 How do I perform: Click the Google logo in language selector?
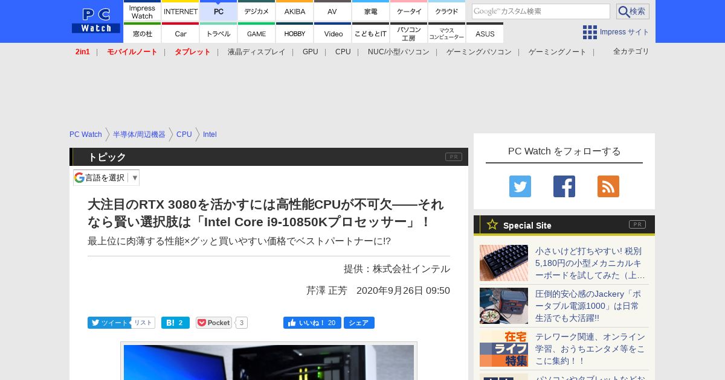[x=79, y=177]
